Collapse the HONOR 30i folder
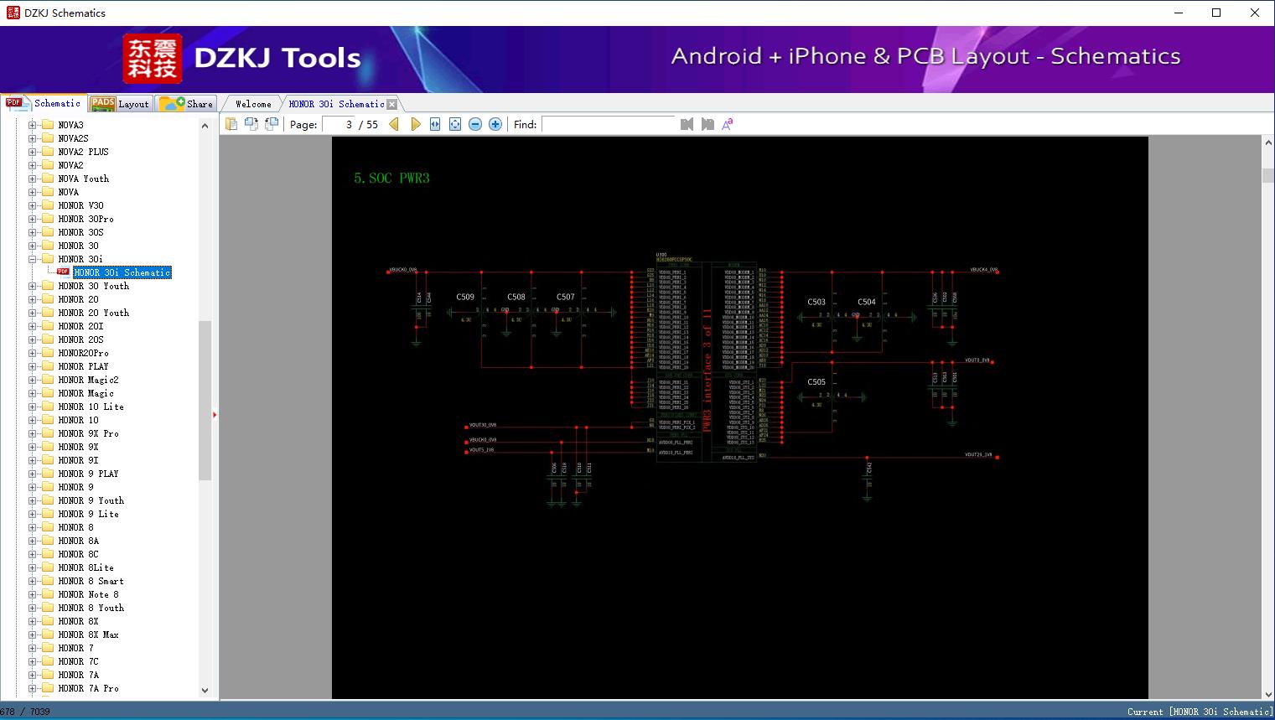 tap(32, 259)
